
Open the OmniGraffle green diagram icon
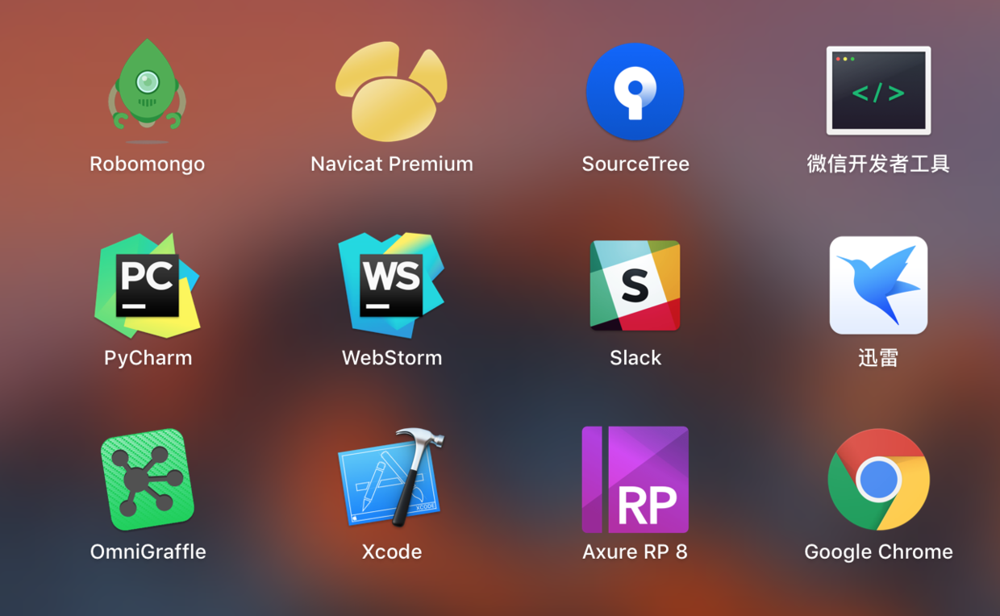pyautogui.click(x=147, y=480)
